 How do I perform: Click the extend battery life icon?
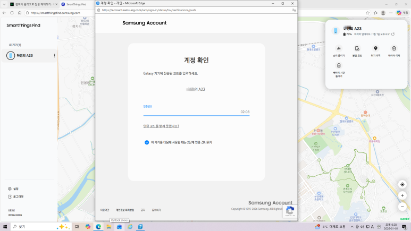click(x=339, y=65)
